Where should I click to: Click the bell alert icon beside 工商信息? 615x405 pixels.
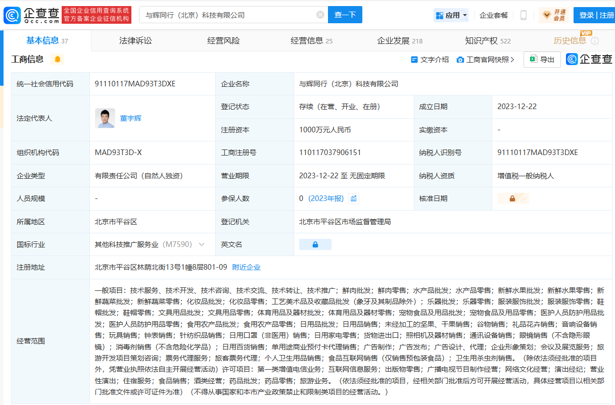[x=58, y=59]
